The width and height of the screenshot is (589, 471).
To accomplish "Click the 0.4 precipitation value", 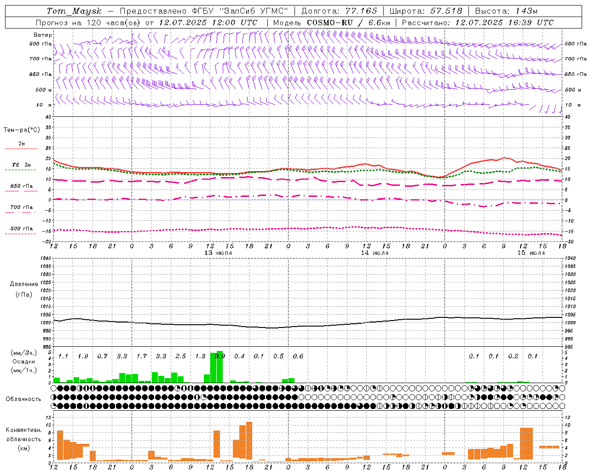I will [239, 356].
